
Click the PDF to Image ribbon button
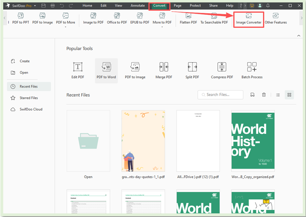tap(42, 18)
